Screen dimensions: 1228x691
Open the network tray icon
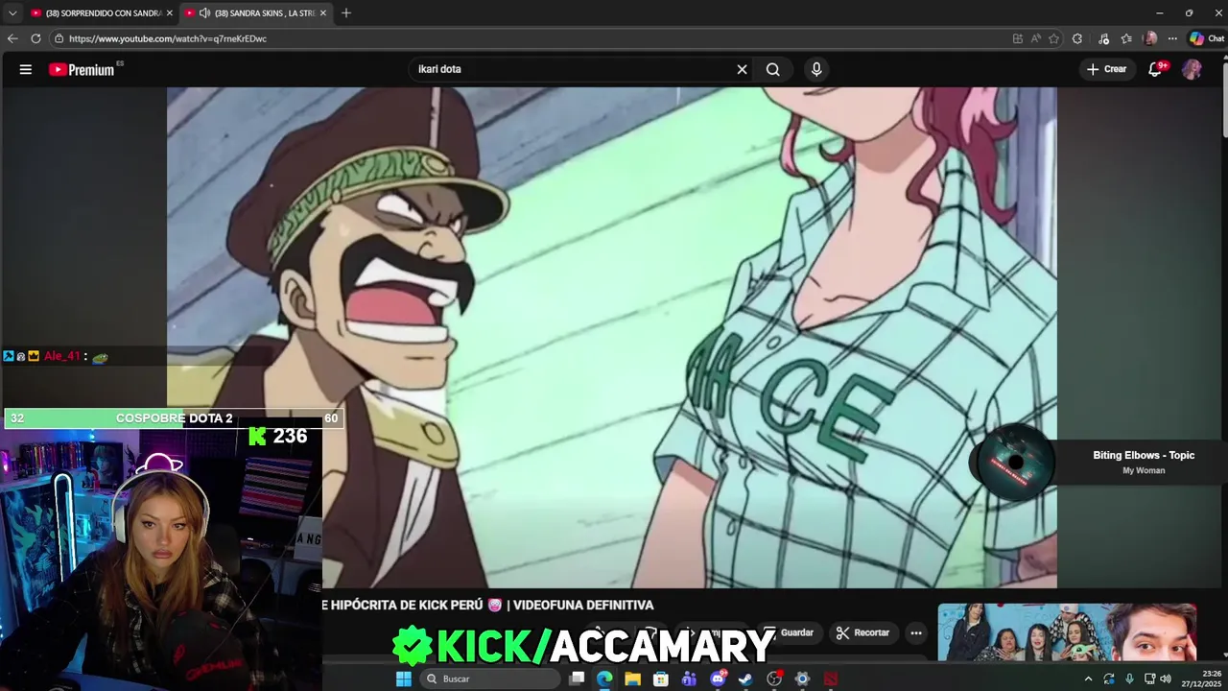click(x=1149, y=679)
